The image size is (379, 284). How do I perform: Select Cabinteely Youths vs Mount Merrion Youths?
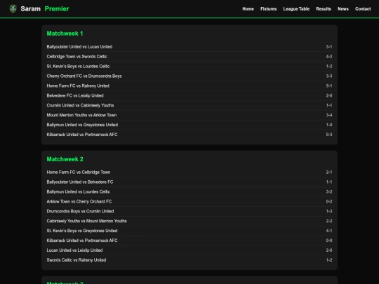pos(189,221)
